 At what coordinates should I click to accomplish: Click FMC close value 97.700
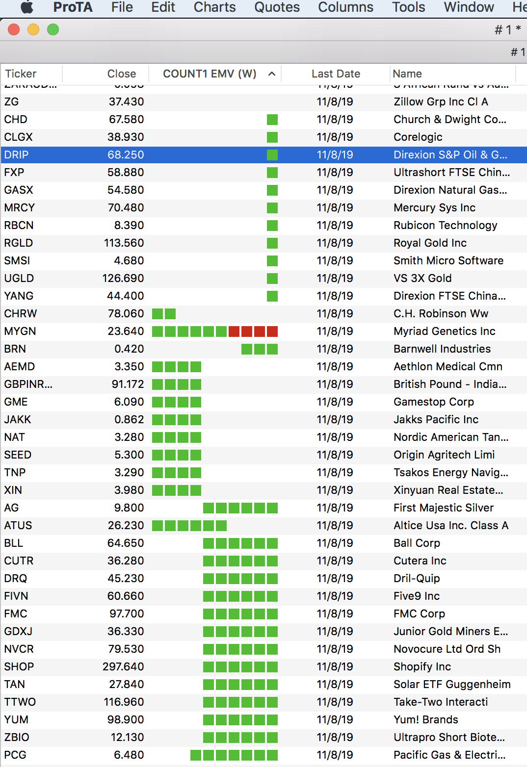click(x=127, y=614)
